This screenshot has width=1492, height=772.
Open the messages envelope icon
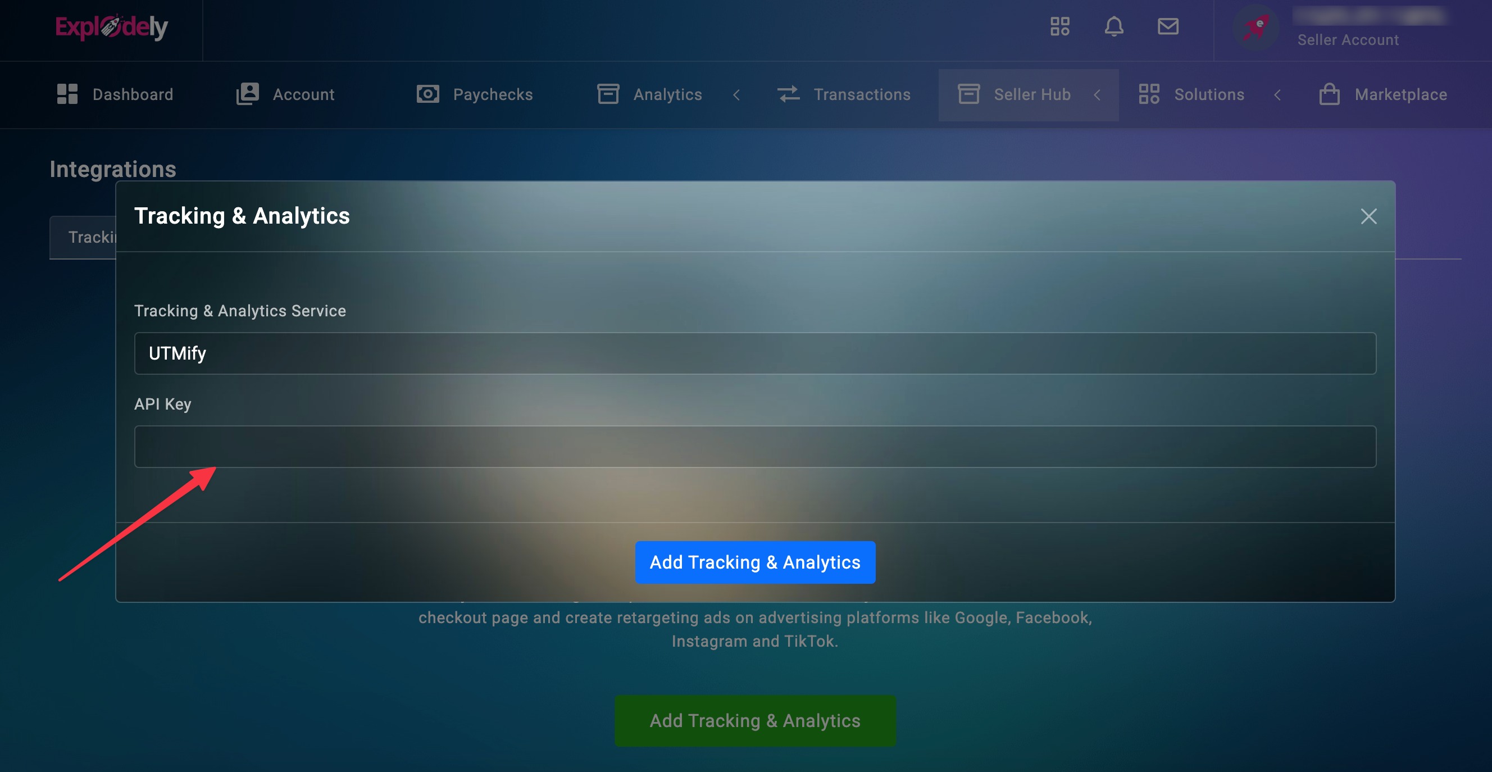click(x=1168, y=26)
